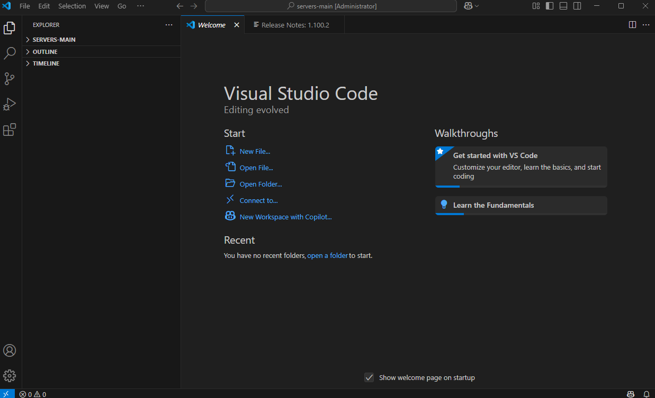Expand the SERVERS-MAIN folder section

click(x=53, y=40)
